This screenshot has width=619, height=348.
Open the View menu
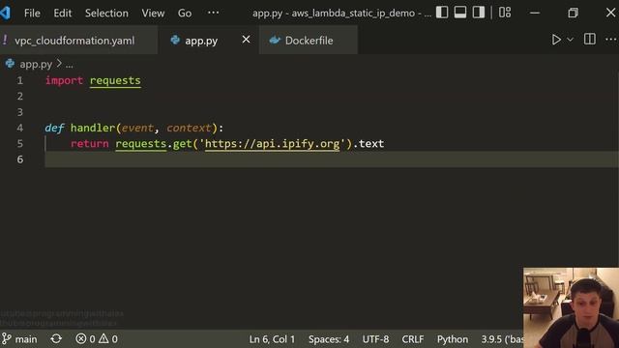(153, 13)
